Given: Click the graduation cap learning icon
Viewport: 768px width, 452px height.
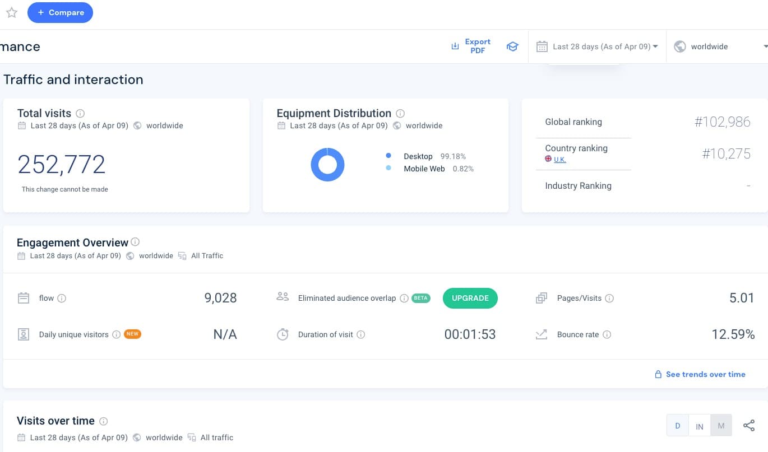Looking at the screenshot, I should 512,46.
